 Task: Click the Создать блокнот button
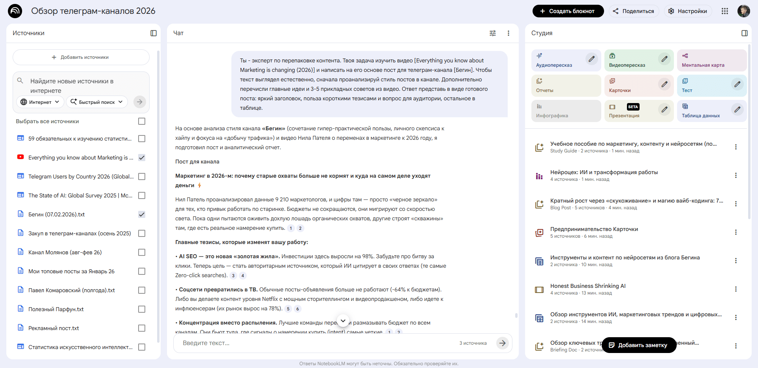pyautogui.click(x=568, y=11)
